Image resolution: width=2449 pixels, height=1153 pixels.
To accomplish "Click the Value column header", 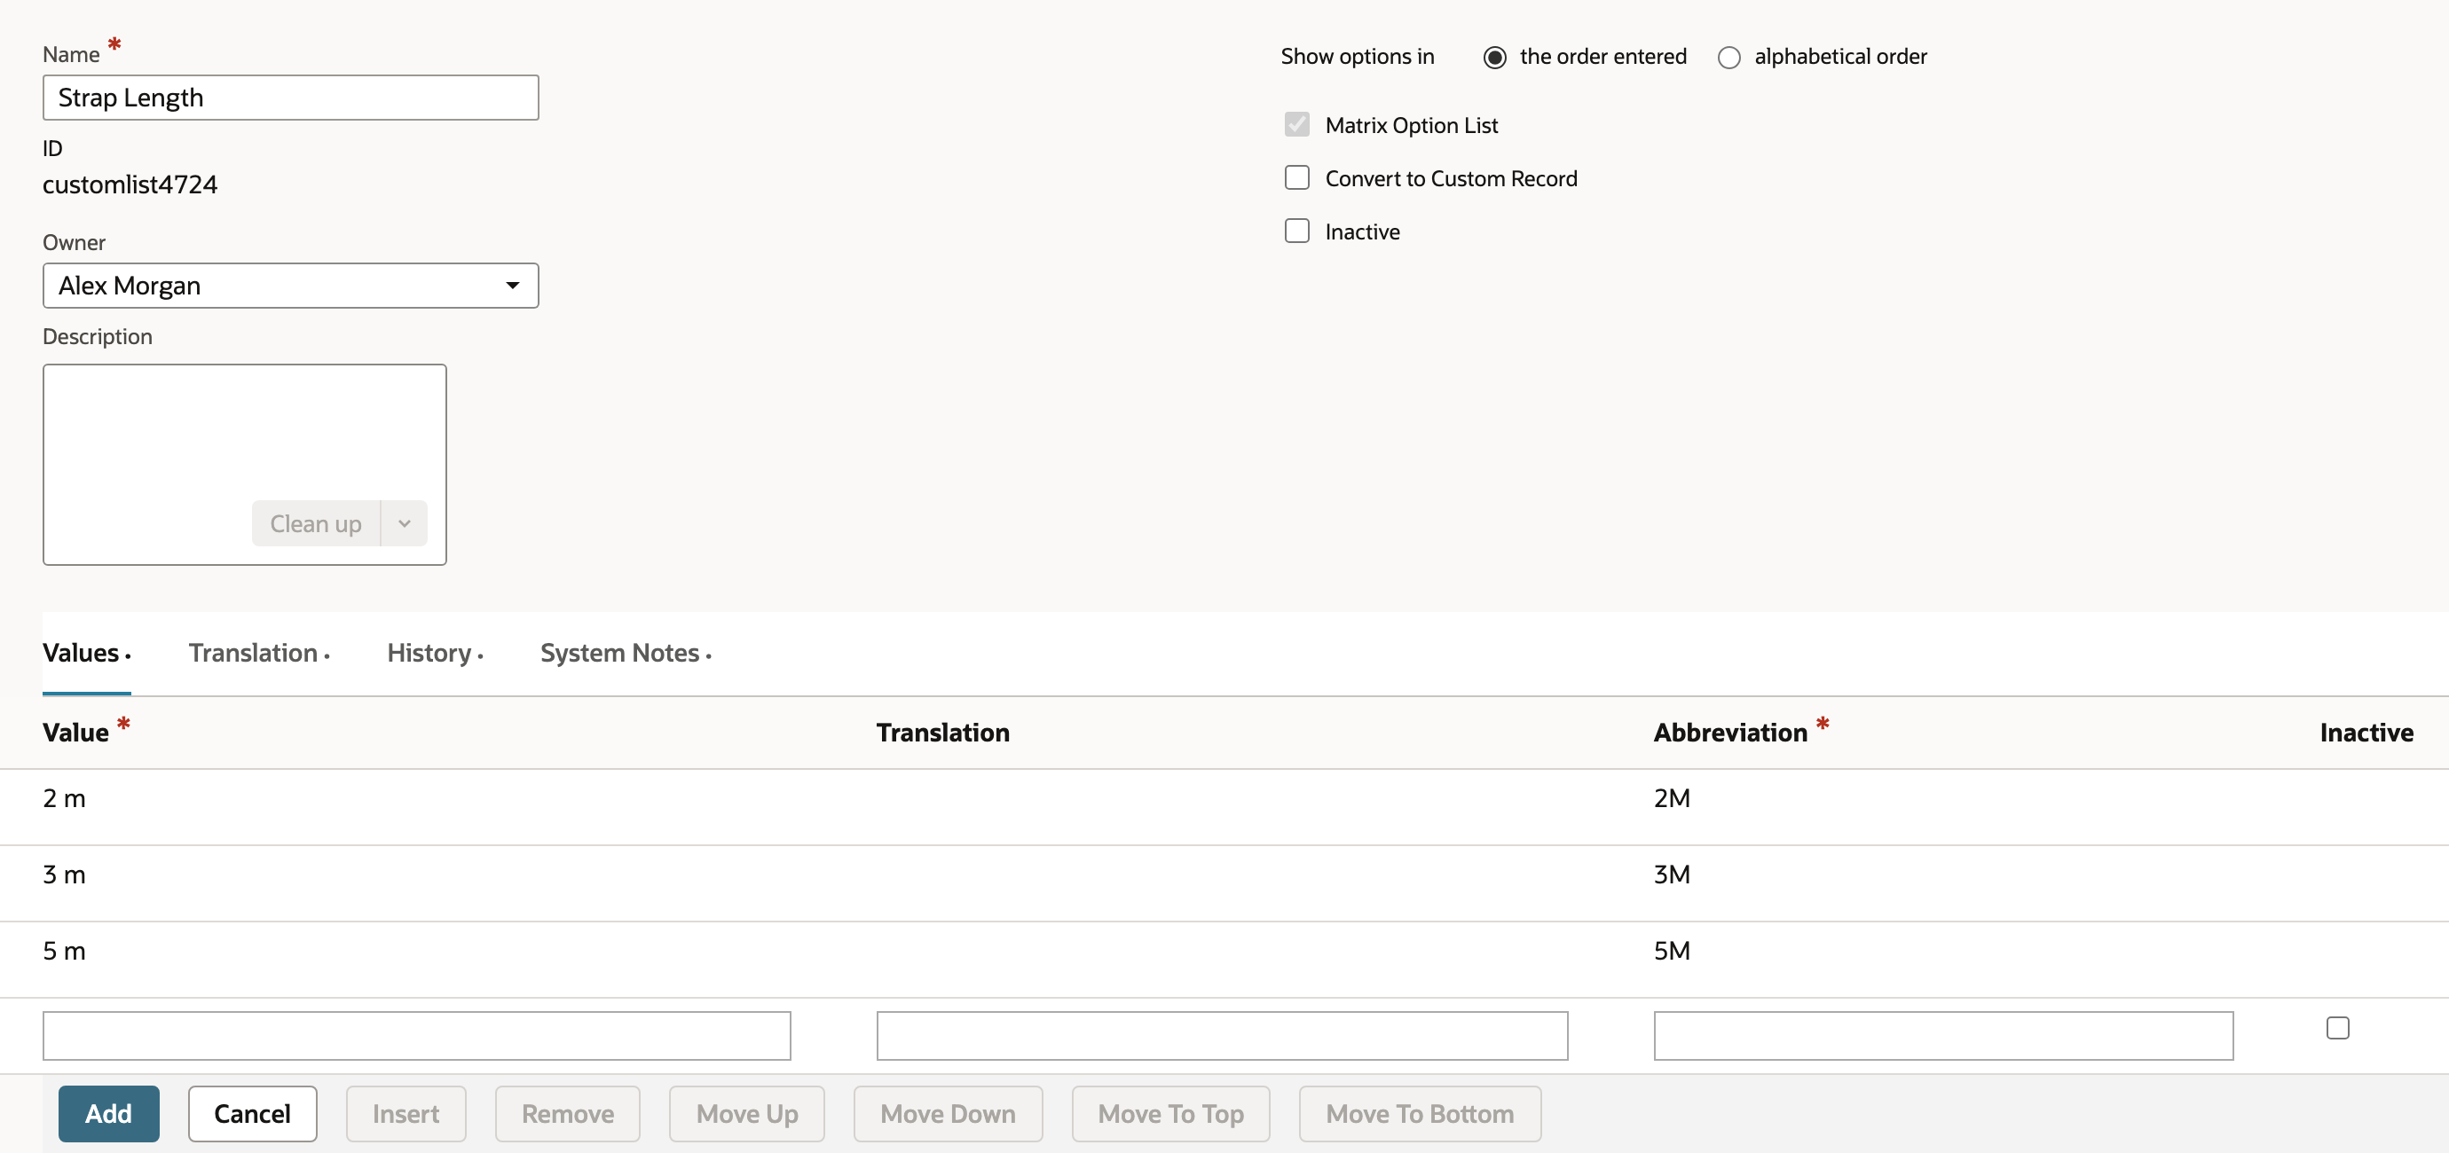I will 76,732.
